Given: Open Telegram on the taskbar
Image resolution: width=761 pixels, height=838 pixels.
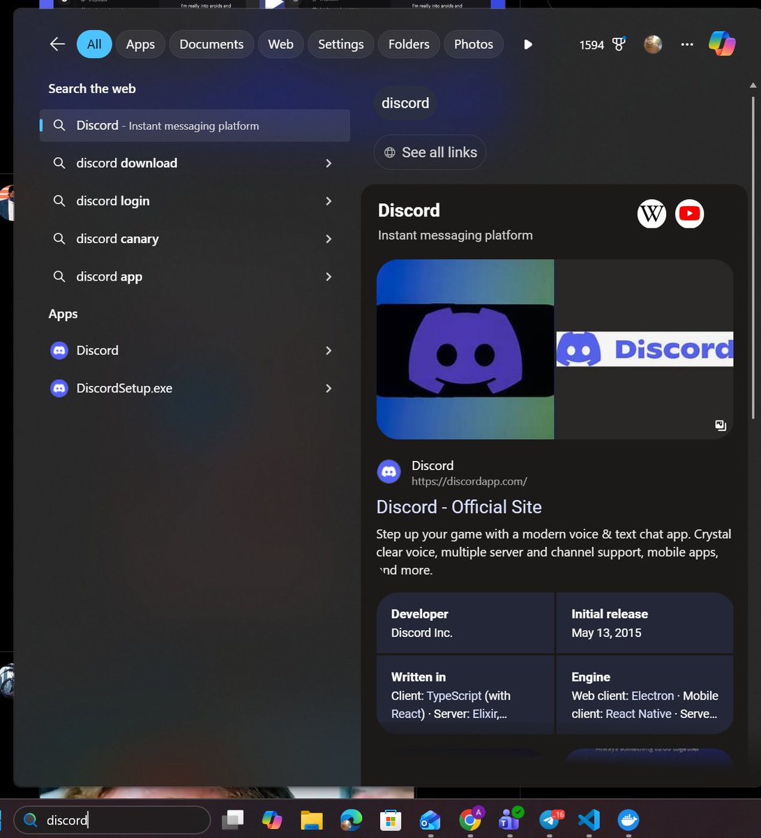Looking at the screenshot, I should (550, 819).
